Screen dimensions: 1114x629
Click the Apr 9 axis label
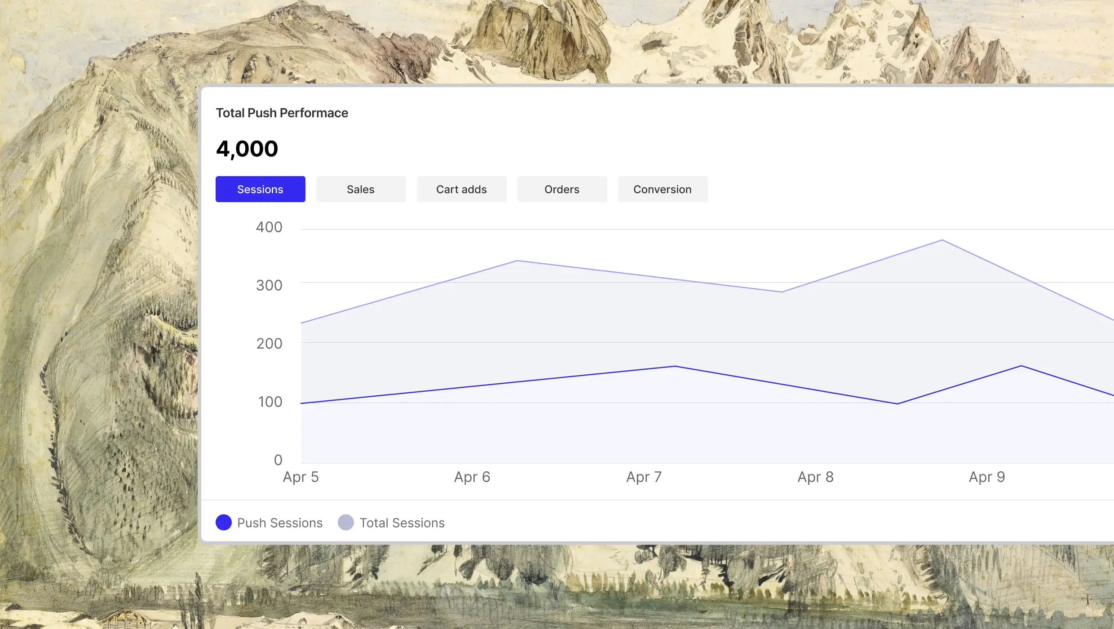(987, 477)
